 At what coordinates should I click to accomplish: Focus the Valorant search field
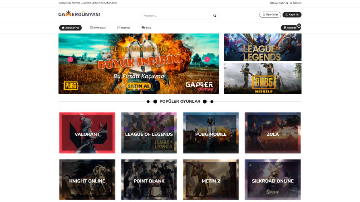(180, 15)
